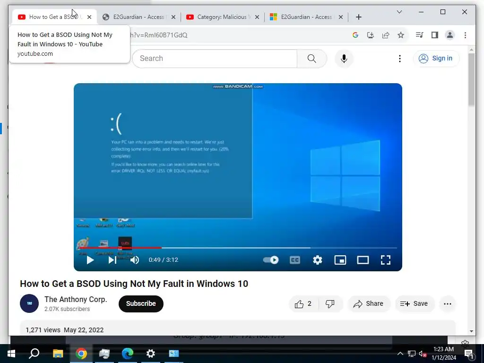Open Windows Start menu
Image resolution: width=484 pixels, height=363 pixels.
click(x=11, y=354)
